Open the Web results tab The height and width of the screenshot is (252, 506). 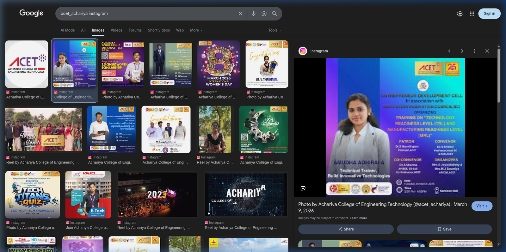tap(180, 30)
